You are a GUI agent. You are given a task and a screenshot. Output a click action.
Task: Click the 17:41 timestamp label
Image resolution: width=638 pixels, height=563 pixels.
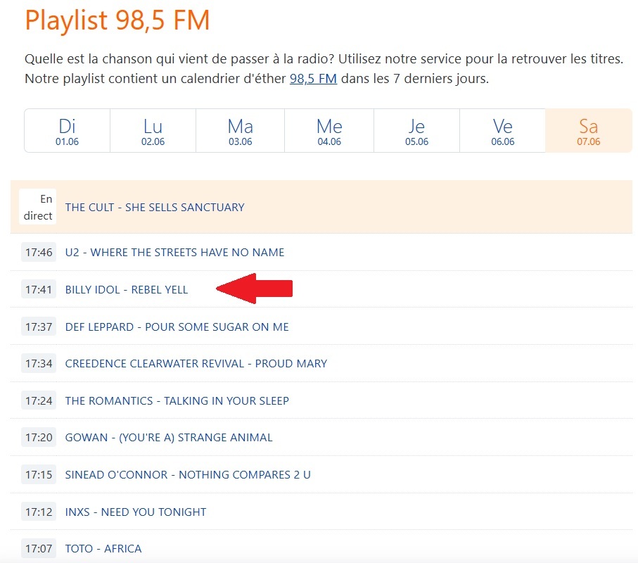tap(39, 289)
